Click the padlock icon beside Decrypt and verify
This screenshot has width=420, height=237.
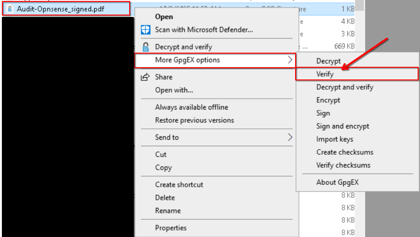tap(146, 47)
